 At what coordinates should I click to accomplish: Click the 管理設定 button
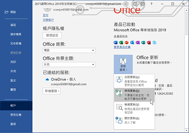pos(52,35)
